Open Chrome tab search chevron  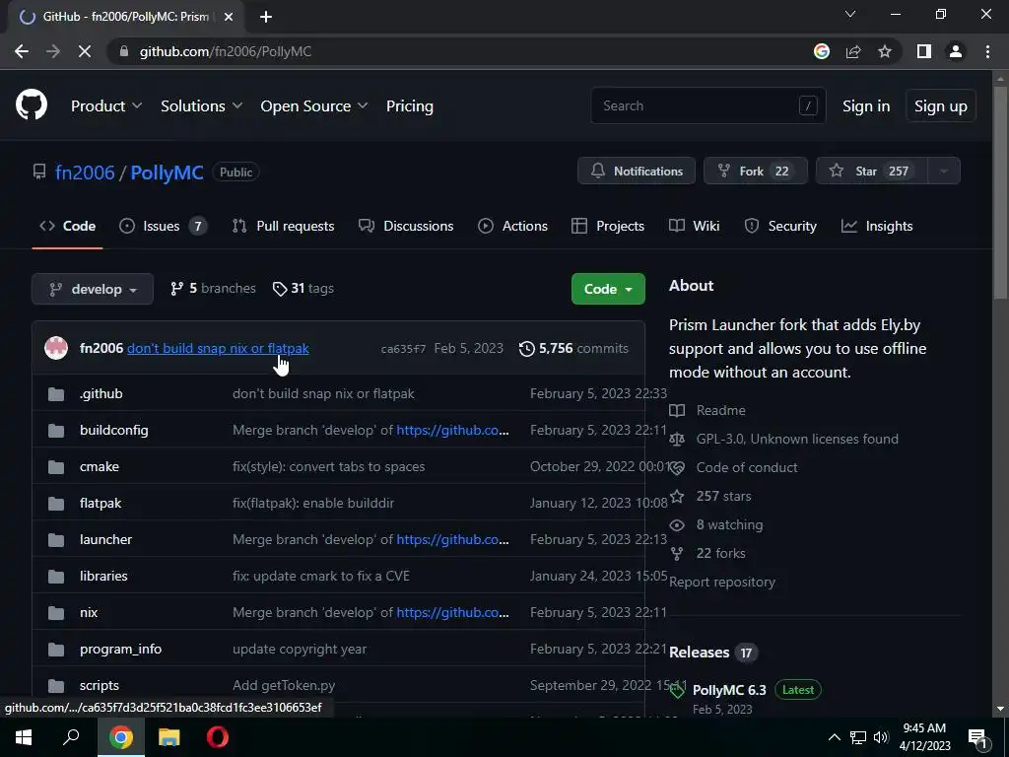coord(850,14)
